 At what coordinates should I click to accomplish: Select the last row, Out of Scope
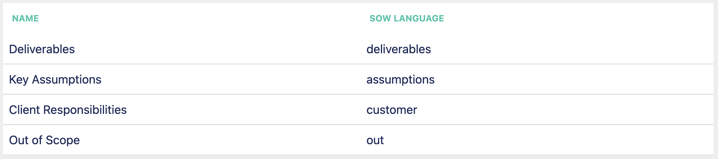(358, 140)
